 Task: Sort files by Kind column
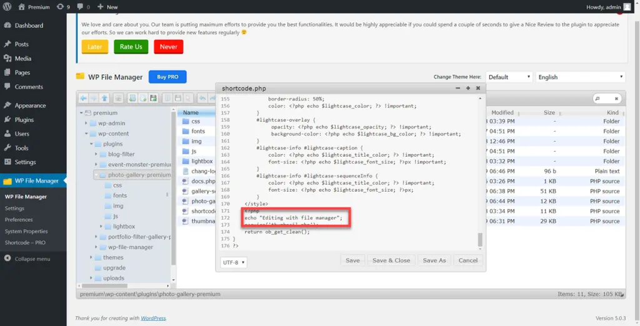click(x=612, y=112)
